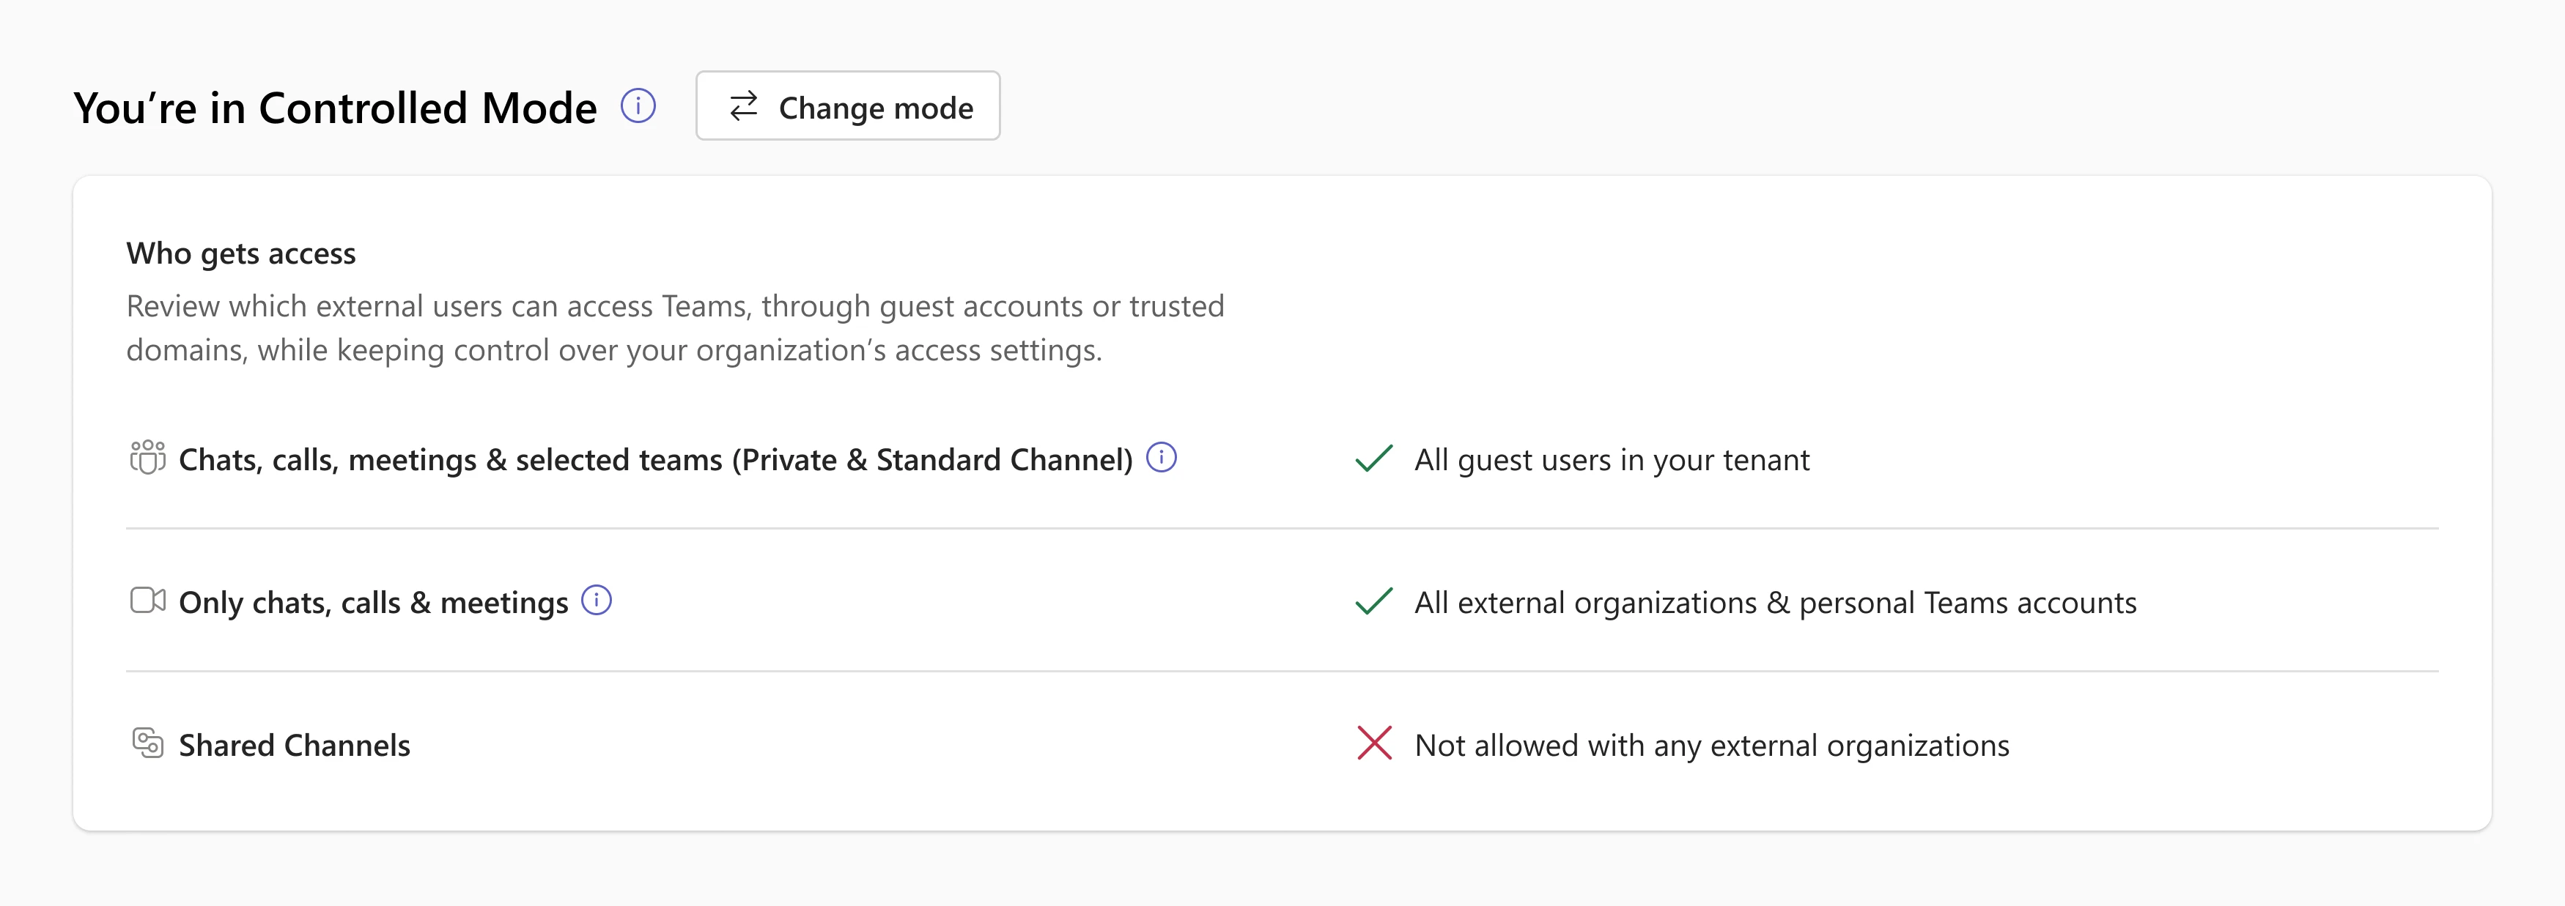The image size is (2565, 906).
Task: Click 'Not allowed with any external organizations' text
Action: (x=1712, y=745)
